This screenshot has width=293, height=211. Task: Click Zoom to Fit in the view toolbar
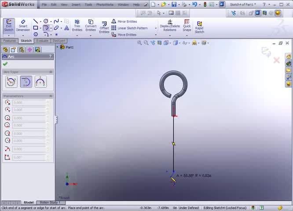[139, 43]
